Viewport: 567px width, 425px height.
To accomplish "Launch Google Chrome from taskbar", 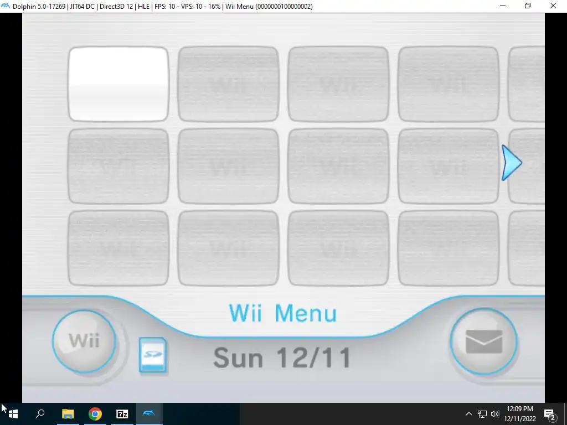I will pyautogui.click(x=95, y=414).
